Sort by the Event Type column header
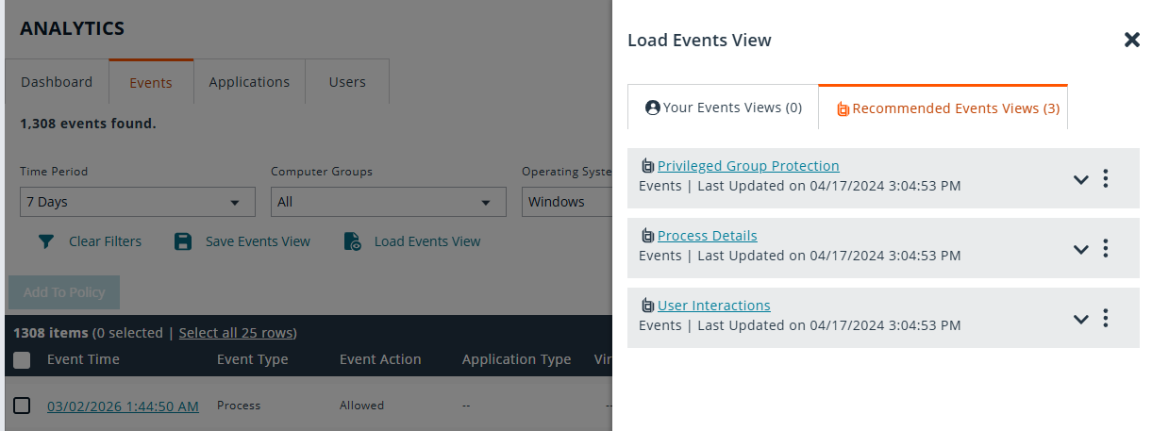This screenshot has width=1152, height=431. tap(253, 359)
